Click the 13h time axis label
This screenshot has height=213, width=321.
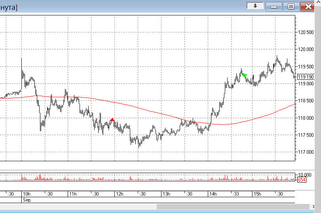tap(166, 194)
